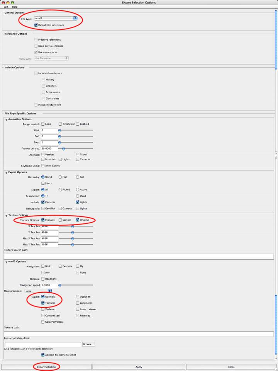Viewport: 278px width, 371px height.
Task: Click the Export Selection button
Action: tap(46, 367)
